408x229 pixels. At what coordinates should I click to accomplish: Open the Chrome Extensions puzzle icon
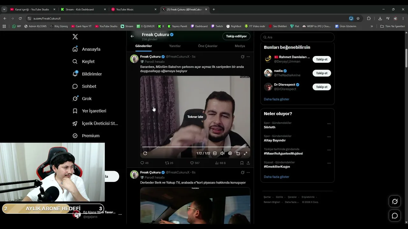[x=369, y=18]
